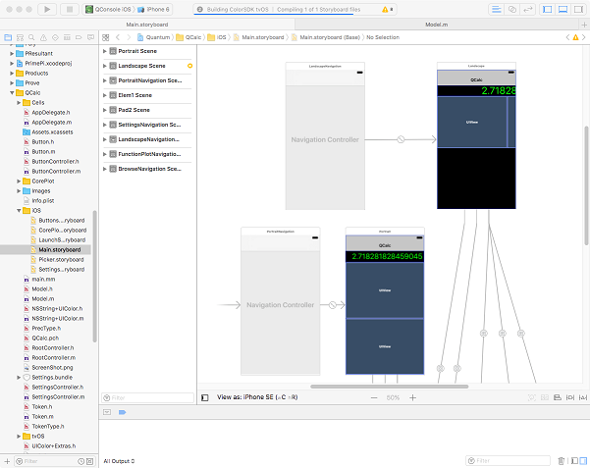Collapse the QCalc folder

[12, 92]
